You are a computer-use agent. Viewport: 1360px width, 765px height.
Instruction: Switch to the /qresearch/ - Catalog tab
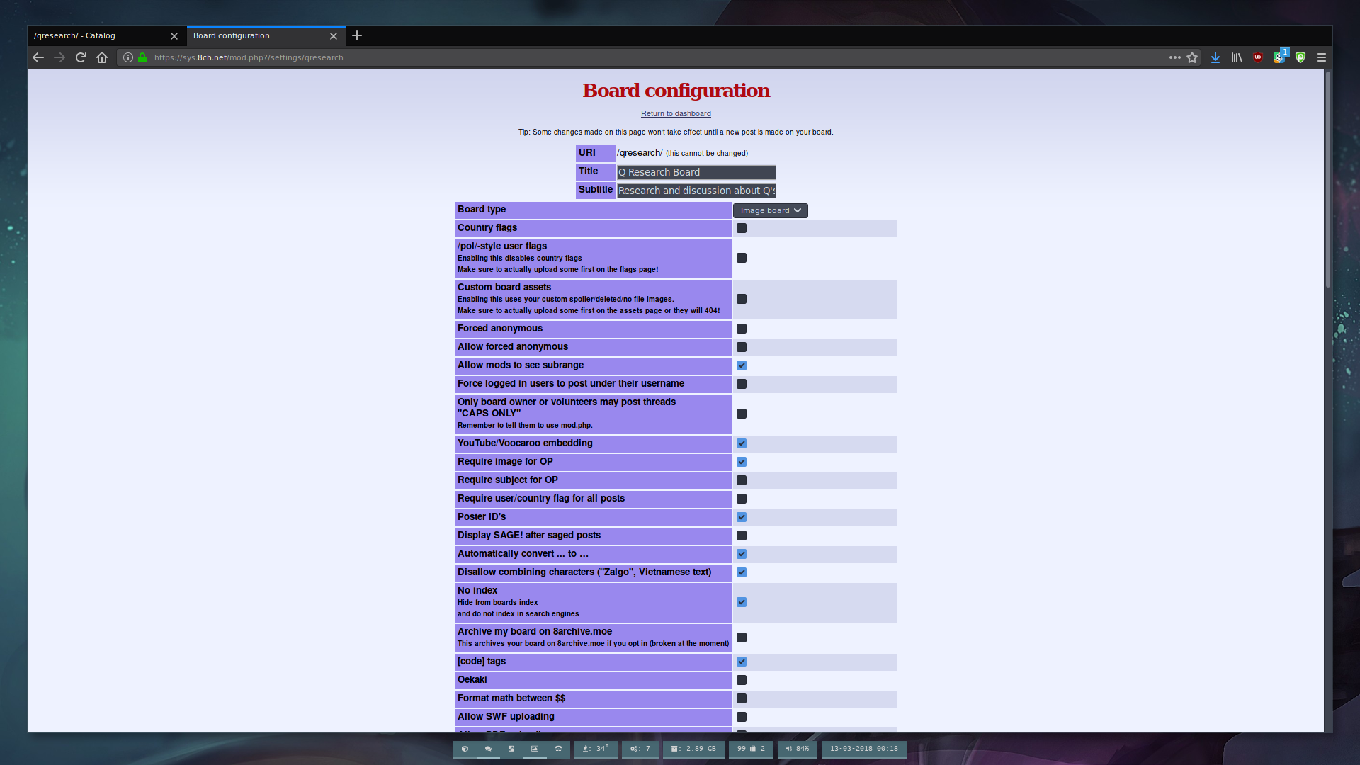pos(99,35)
